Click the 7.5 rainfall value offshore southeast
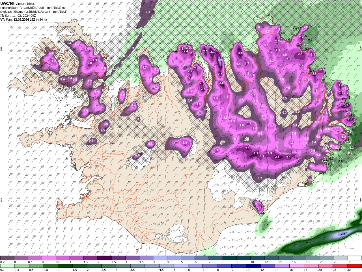The image size is (362, 272). [x=343, y=234]
